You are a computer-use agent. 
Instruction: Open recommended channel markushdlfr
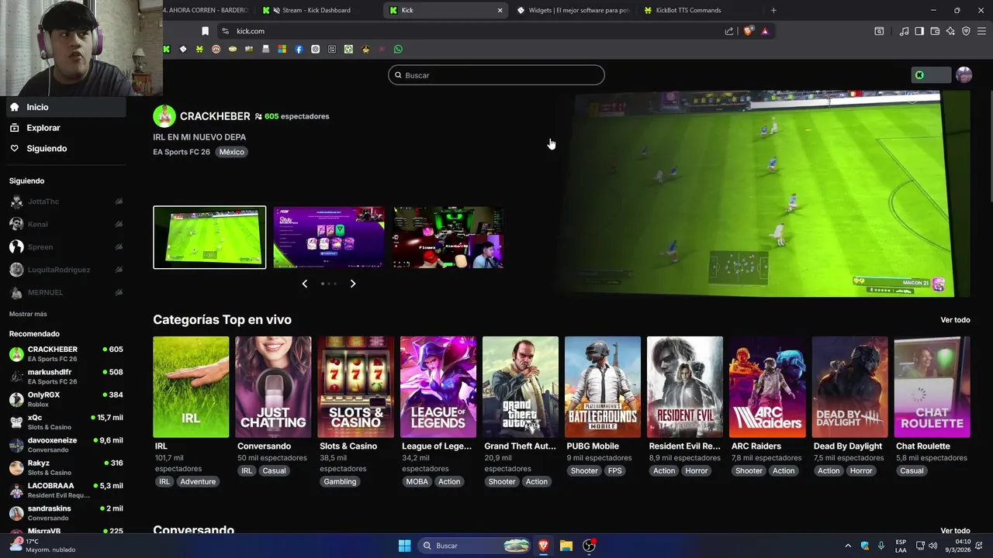click(x=66, y=377)
